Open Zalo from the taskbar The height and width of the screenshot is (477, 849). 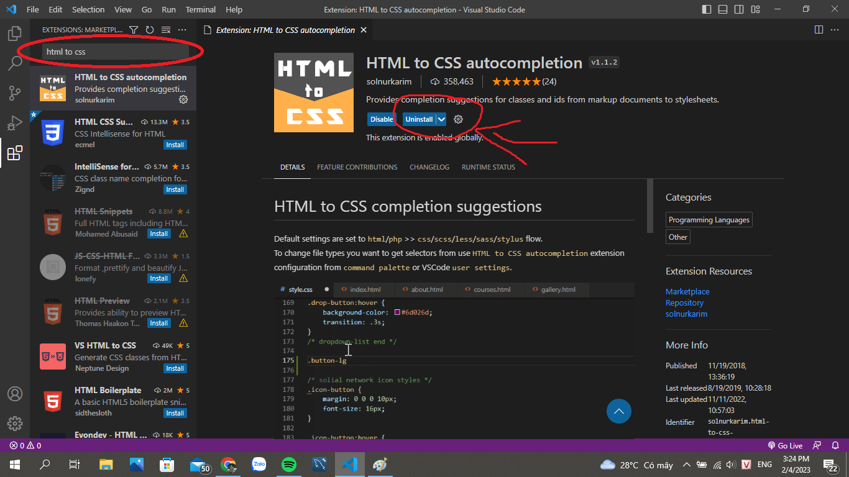click(259, 464)
